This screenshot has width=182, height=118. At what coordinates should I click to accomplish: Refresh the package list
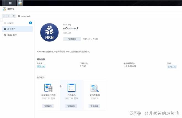[14, 16]
